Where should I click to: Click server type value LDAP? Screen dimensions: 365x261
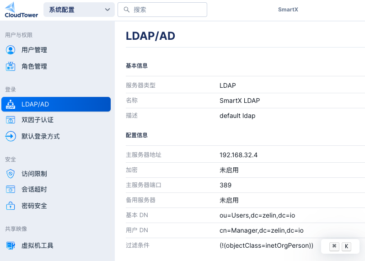[228, 85]
